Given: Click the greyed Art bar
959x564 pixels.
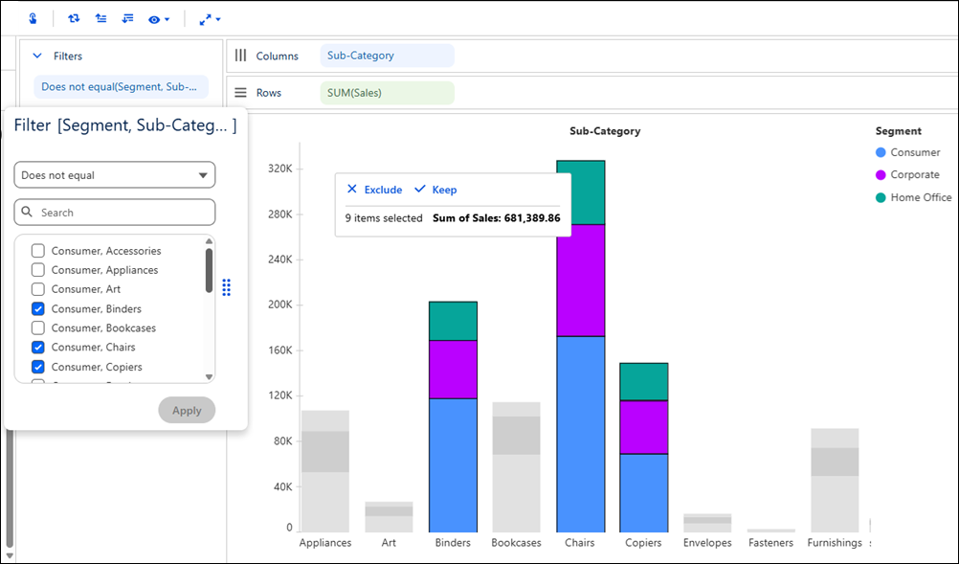Looking at the screenshot, I should click(389, 517).
